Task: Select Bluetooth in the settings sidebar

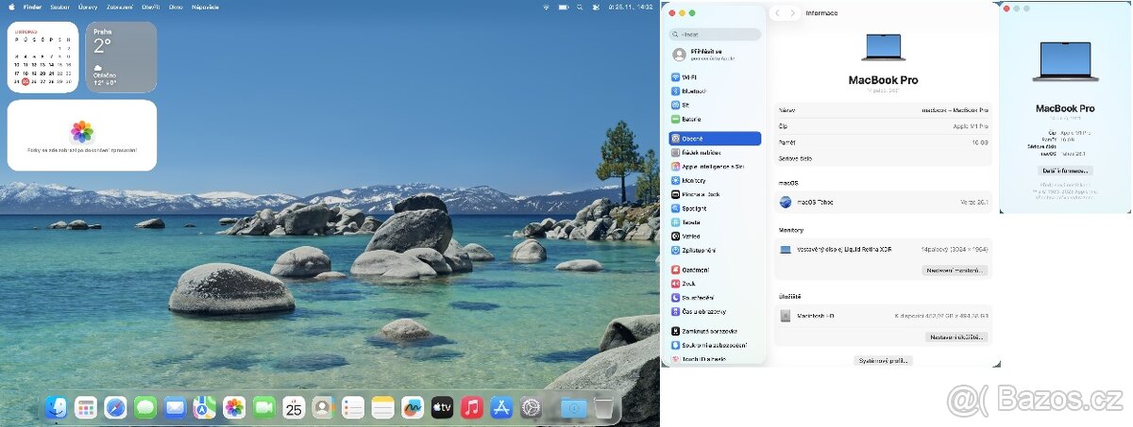Action: click(695, 91)
